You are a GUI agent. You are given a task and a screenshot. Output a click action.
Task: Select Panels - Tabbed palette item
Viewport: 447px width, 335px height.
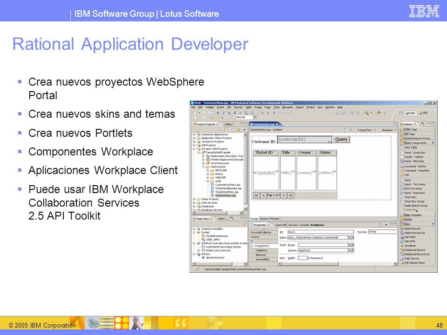(412, 157)
